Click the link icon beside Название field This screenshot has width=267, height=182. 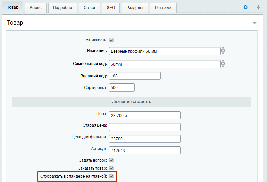point(224,51)
